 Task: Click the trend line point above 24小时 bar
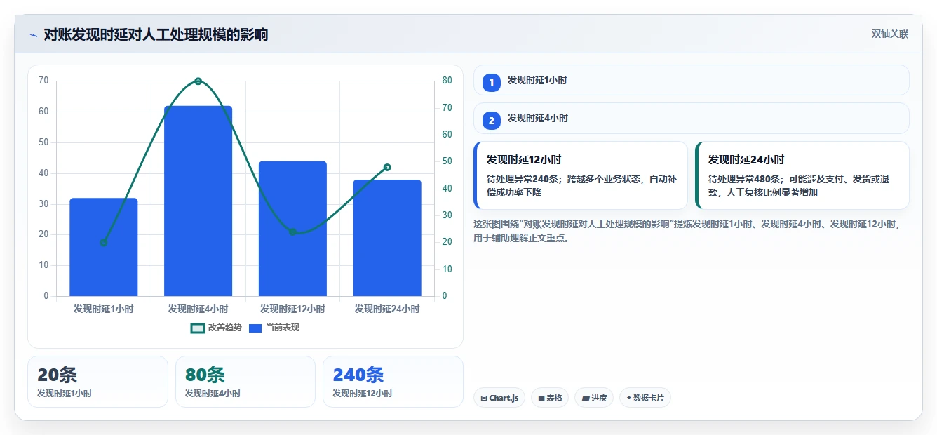[x=387, y=167]
